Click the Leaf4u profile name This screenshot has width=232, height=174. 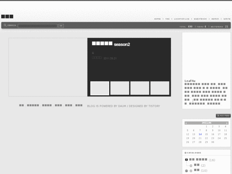(x=190, y=81)
